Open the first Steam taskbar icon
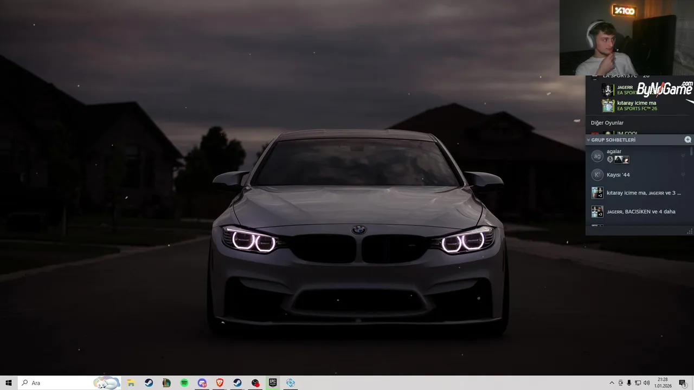The image size is (694, 390). coord(149,383)
